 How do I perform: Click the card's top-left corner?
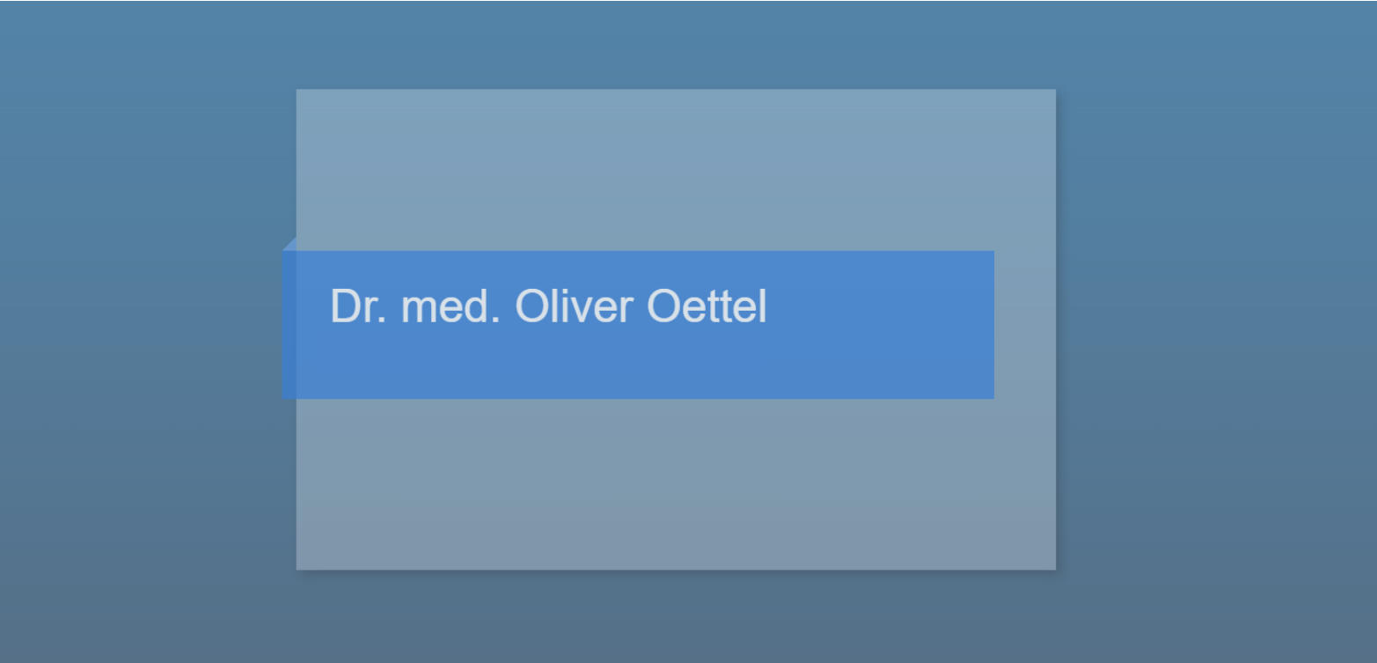pyautogui.click(x=299, y=92)
